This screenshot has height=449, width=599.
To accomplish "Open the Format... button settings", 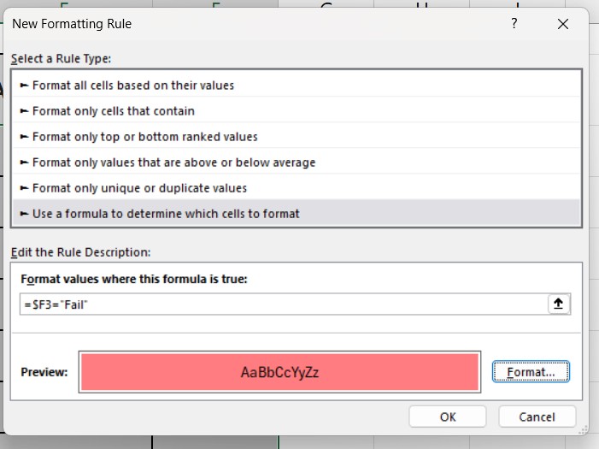I will click(531, 372).
